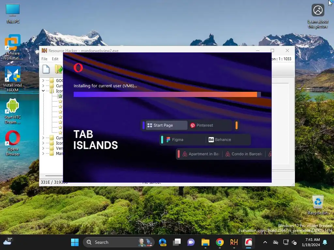334x250 pixels.
Task: Click the OneDrive cloud tray icon
Action: (x=276, y=242)
